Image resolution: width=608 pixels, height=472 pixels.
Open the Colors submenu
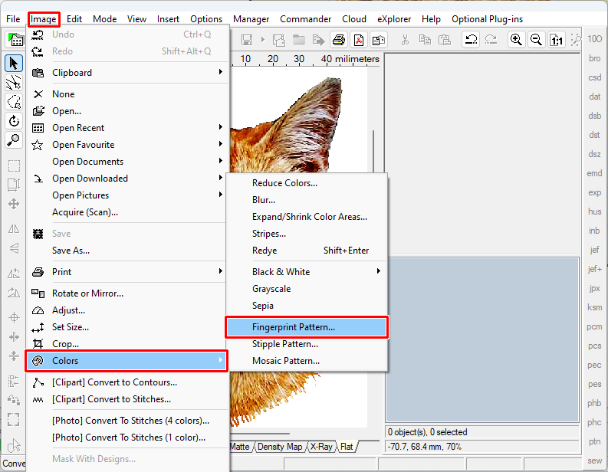(x=127, y=361)
